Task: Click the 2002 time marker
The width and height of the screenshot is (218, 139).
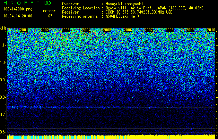Action: (x=45, y=30)
